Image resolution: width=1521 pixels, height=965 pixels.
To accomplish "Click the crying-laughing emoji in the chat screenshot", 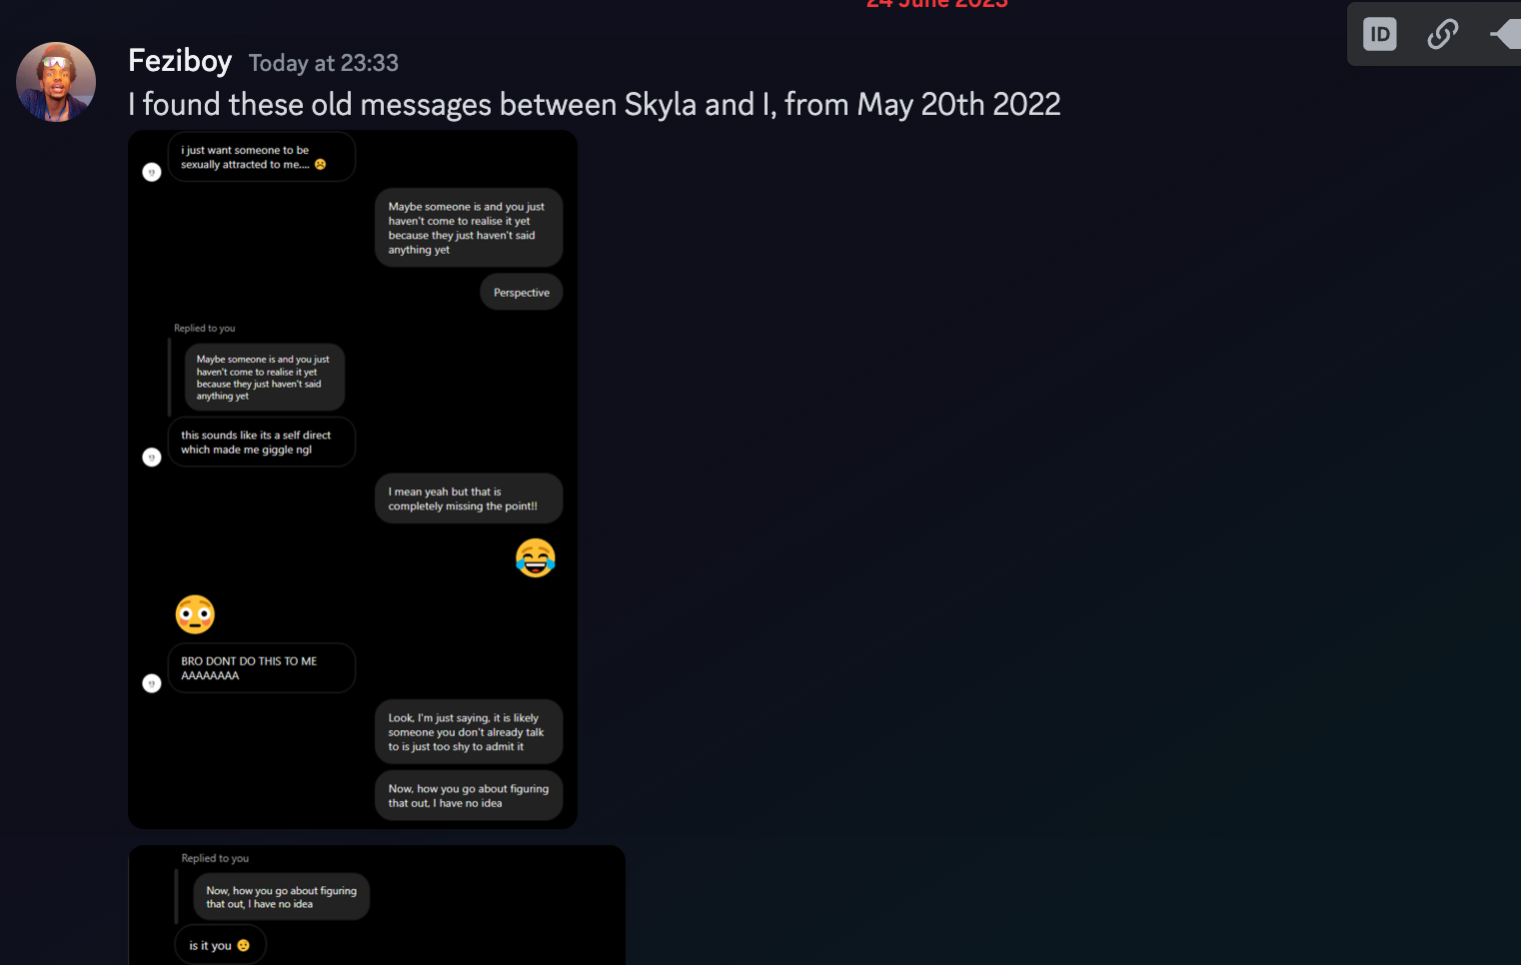I will click(x=536, y=557).
